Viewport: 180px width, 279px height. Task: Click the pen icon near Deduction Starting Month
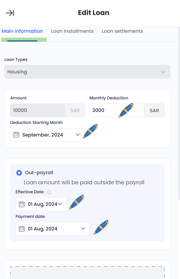[x=91, y=131]
